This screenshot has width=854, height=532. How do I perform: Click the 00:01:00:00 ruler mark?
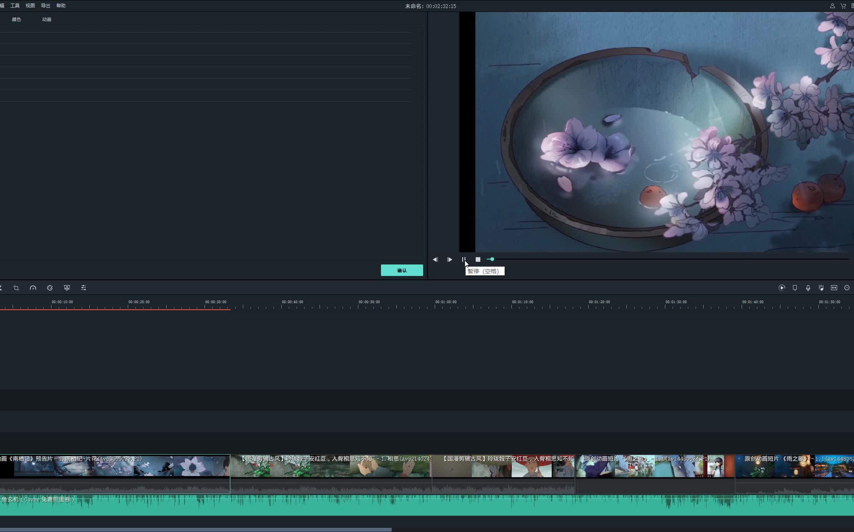click(x=446, y=302)
